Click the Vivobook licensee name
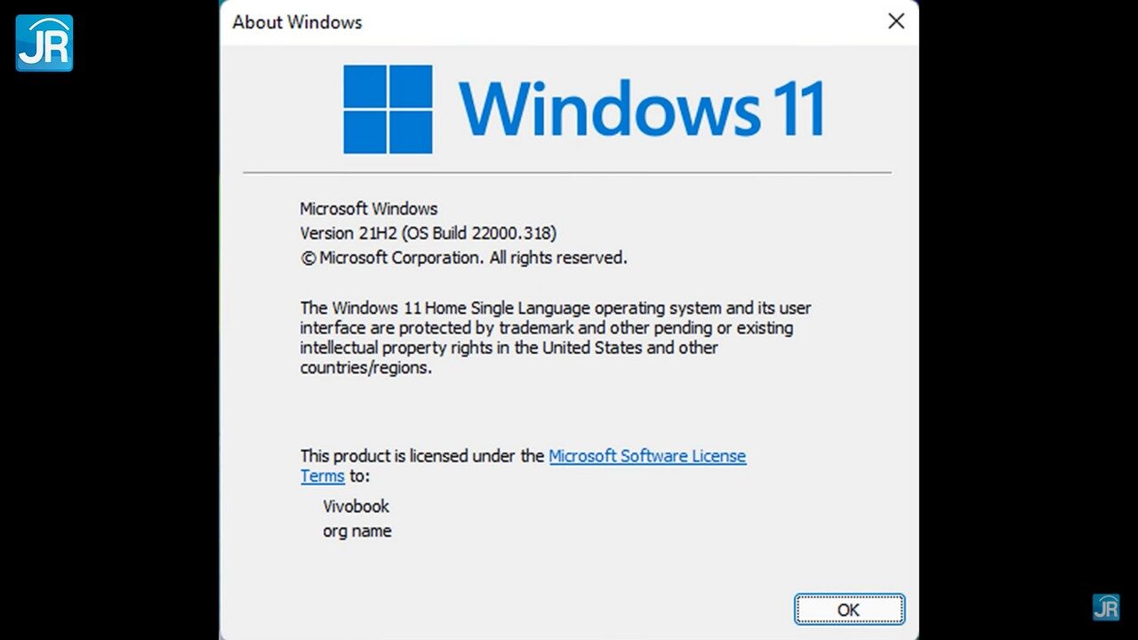Viewport: 1138px width, 640px height. click(356, 506)
